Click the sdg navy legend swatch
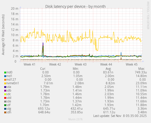 [x=5, y=109]
